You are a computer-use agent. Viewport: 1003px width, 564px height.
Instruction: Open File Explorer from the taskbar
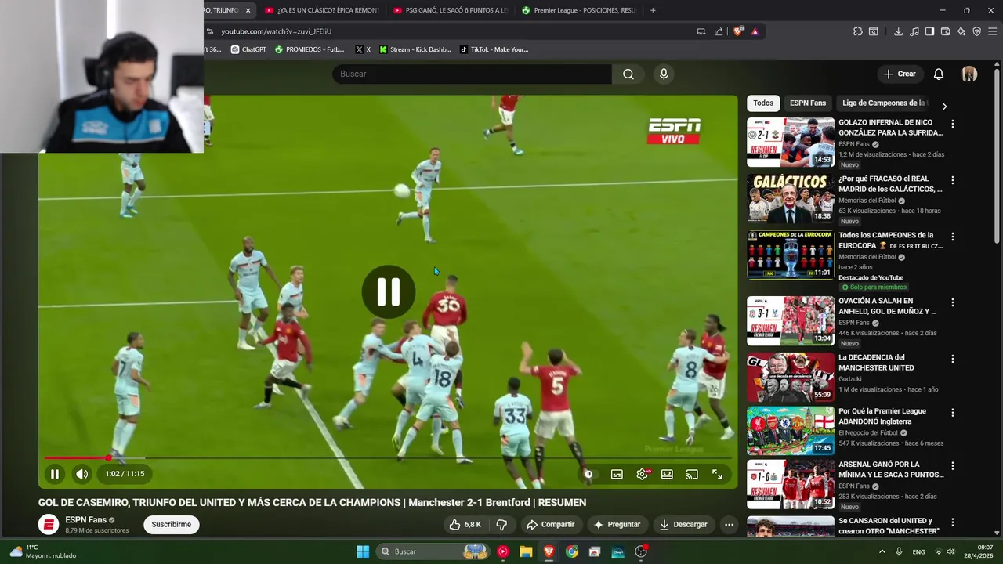tap(526, 551)
